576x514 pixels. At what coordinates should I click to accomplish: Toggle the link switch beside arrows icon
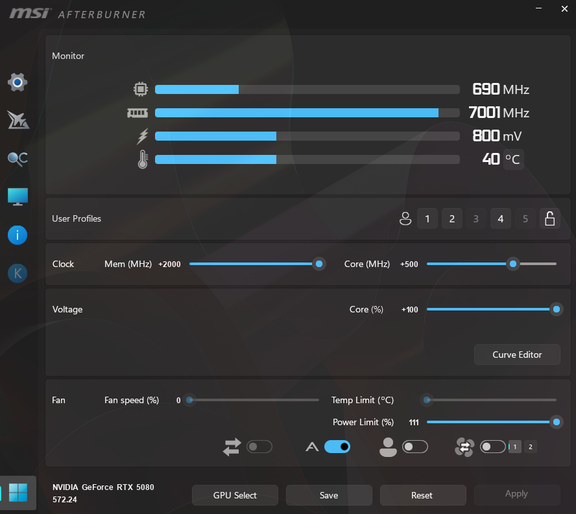pyautogui.click(x=259, y=447)
